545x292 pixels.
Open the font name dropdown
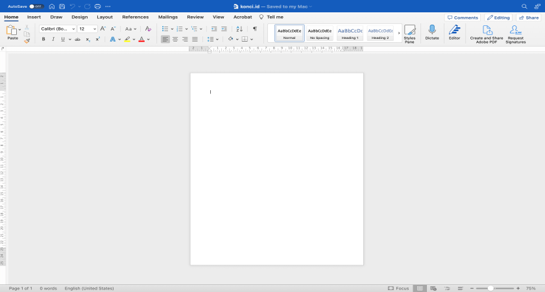click(73, 29)
